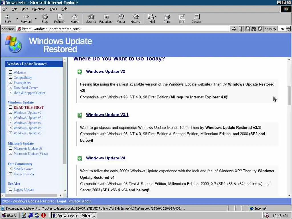Launch Opera from quick launch
292x219 pixels.
(44, 216)
